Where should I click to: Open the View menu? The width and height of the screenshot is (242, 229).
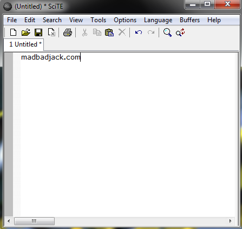[x=76, y=20]
